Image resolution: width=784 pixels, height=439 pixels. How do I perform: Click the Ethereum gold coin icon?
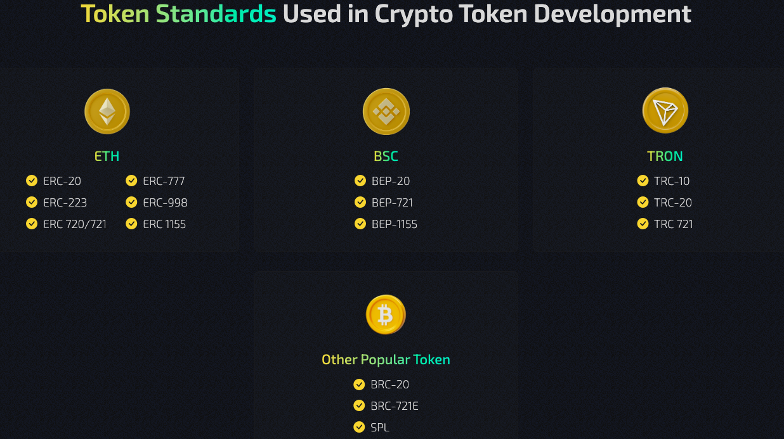click(x=107, y=111)
